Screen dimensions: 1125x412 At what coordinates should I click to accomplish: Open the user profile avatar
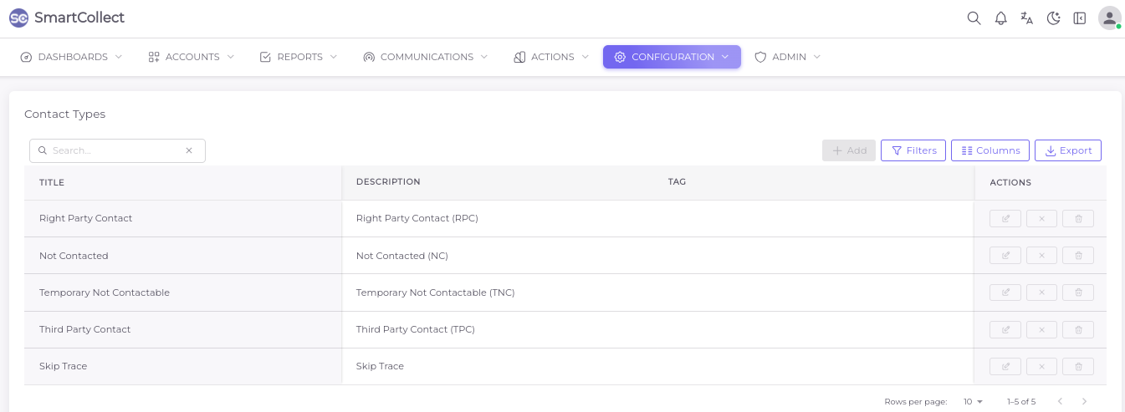pyautogui.click(x=1109, y=18)
